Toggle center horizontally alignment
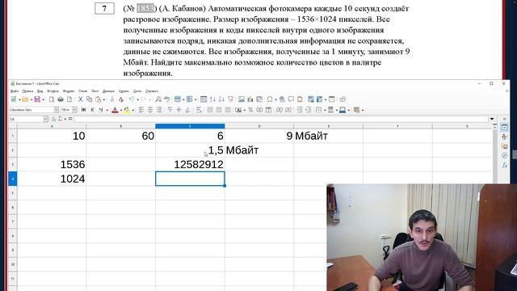This screenshot has width=517, height=291. click(150, 110)
